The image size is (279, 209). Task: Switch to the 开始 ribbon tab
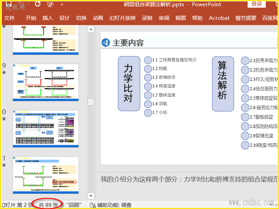[x=31, y=18]
